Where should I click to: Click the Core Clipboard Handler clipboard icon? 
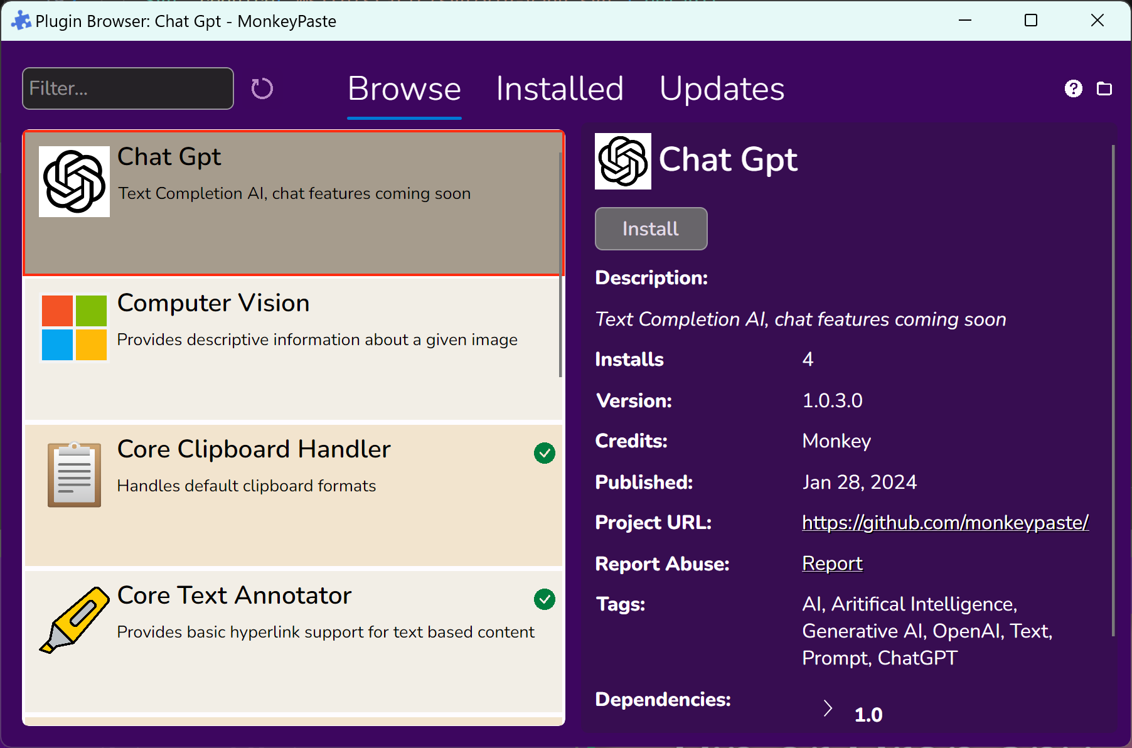click(74, 474)
